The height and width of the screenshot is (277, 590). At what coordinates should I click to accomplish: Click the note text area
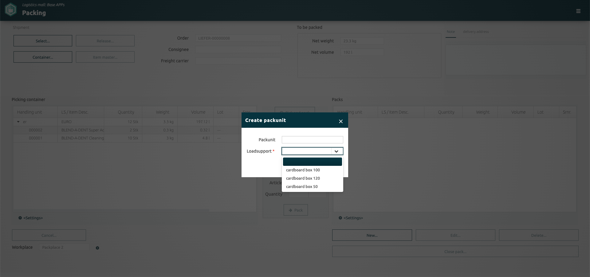[x=516, y=60]
